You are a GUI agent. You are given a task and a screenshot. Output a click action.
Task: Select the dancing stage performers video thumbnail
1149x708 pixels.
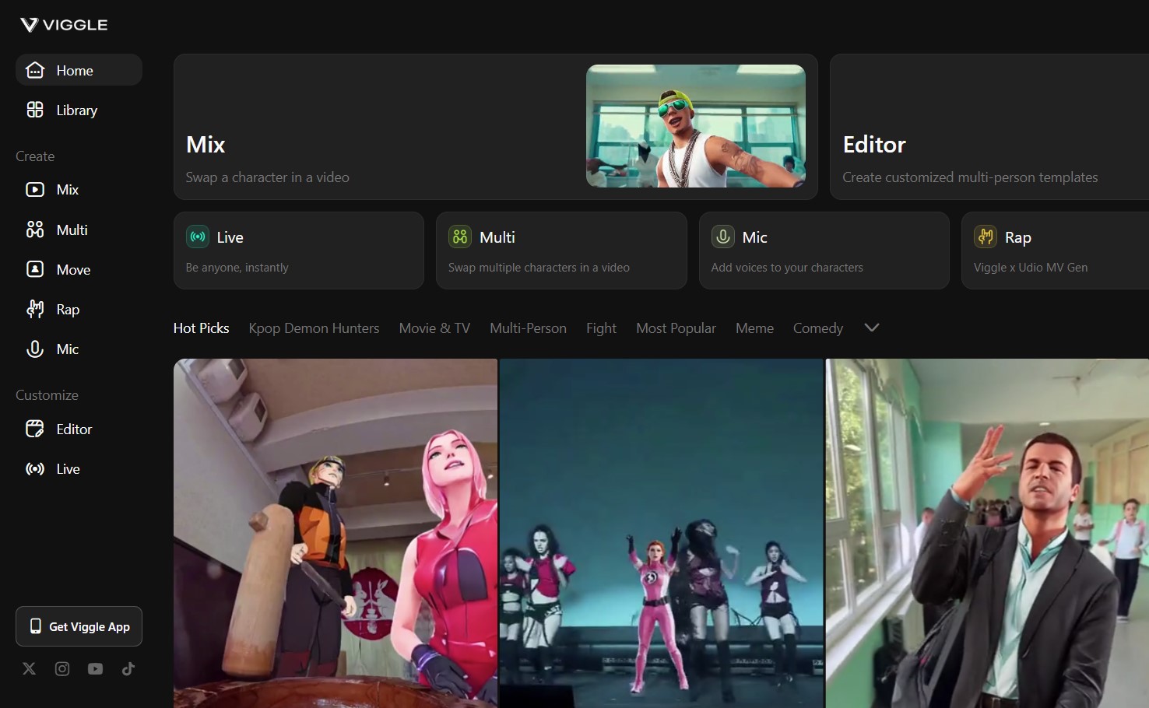(x=661, y=533)
